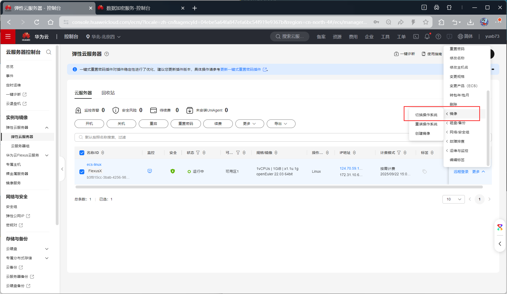Click the sidebar search magnifier icon
The image size is (507, 294).
pos(49,52)
